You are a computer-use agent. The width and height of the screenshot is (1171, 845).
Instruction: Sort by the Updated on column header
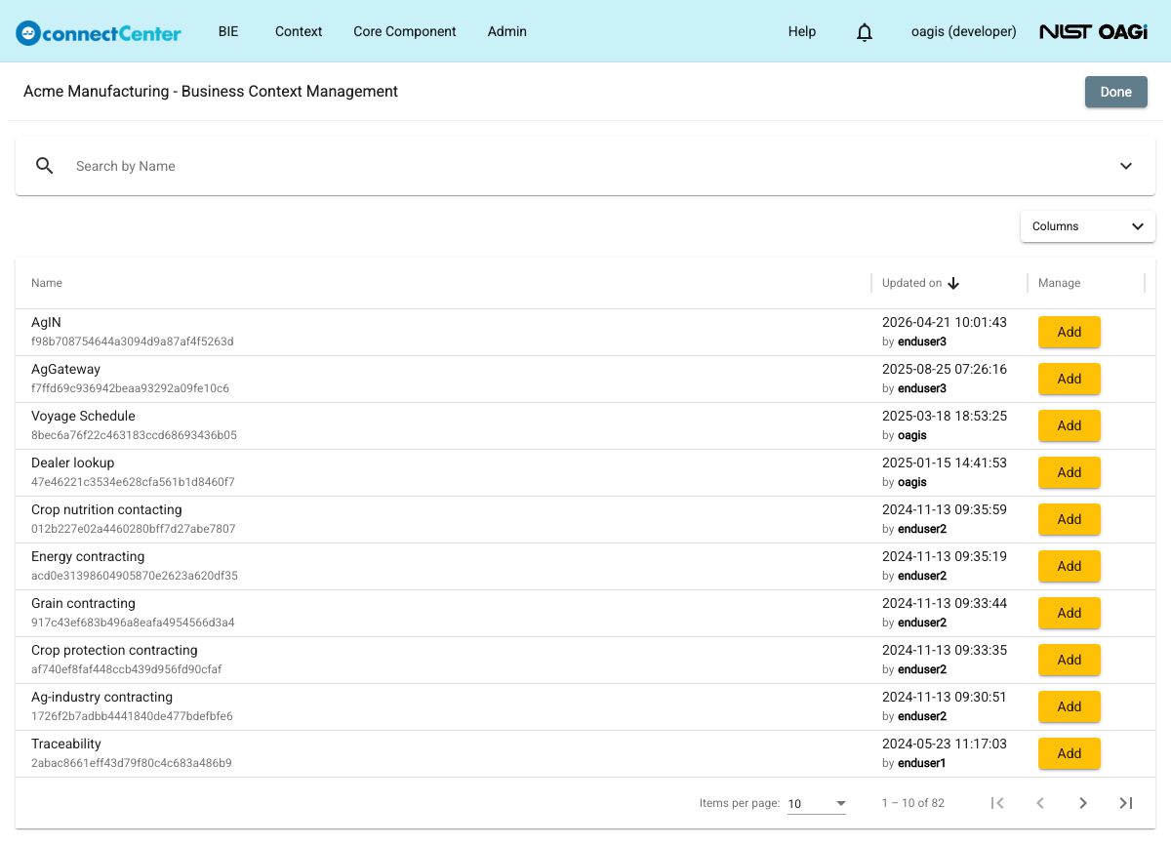(911, 283)
